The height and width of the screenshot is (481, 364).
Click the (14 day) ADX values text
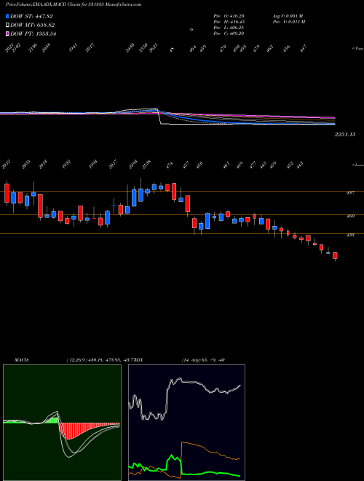[203, 360]
